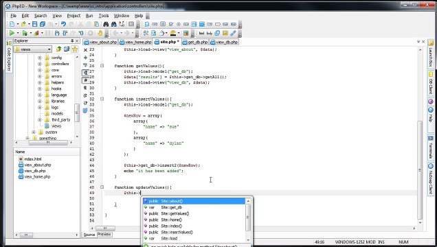
Task: Open the Run button dropdown arrow
Action: [x=18, y=33]
